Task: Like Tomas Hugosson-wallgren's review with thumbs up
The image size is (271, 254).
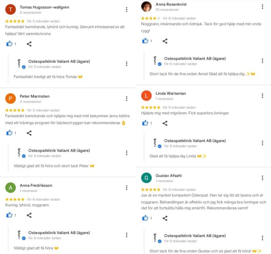Action: tap(9, 43)
